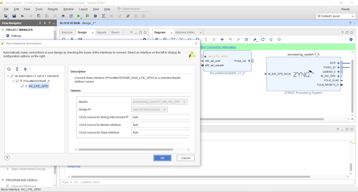The height and width of the screenshot is (192, 358).
Task: Close the Run Connection Automation dialog
Action: [x=196, y=43]
